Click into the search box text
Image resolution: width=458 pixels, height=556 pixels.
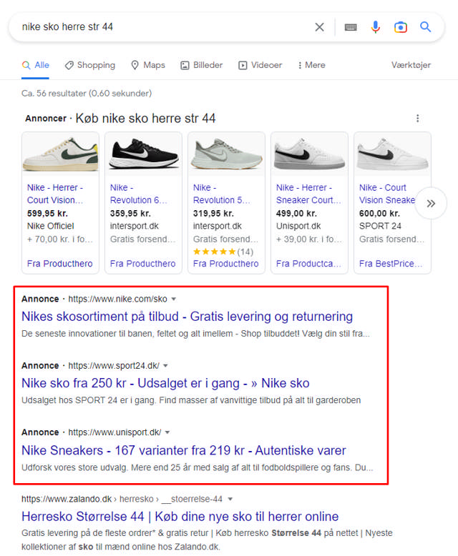pos(67,27)
